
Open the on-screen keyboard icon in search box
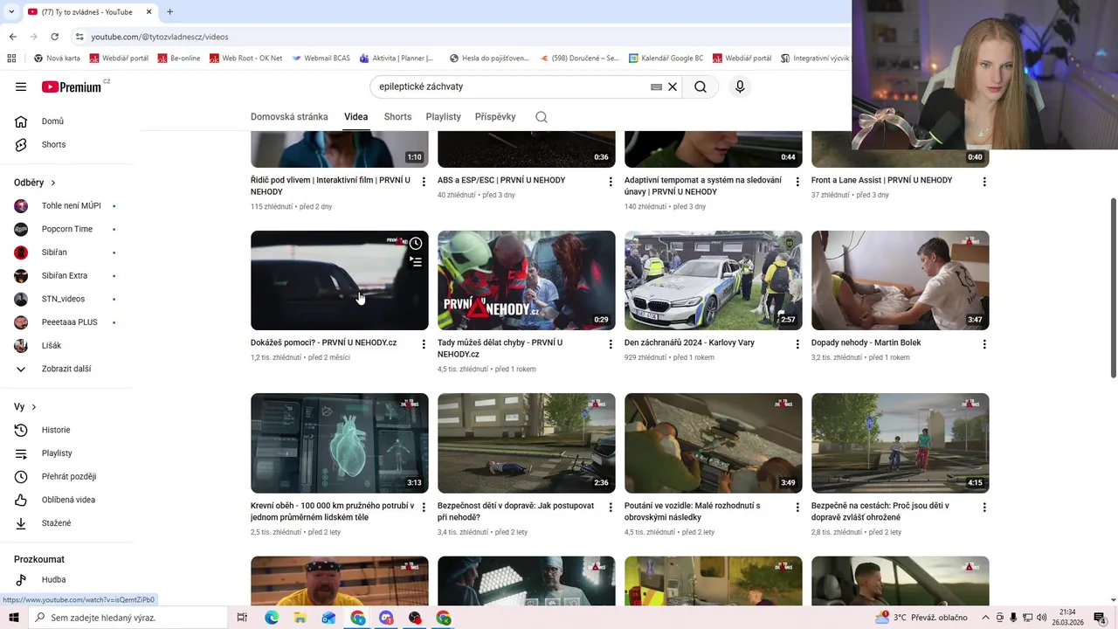tap(657, 86)
